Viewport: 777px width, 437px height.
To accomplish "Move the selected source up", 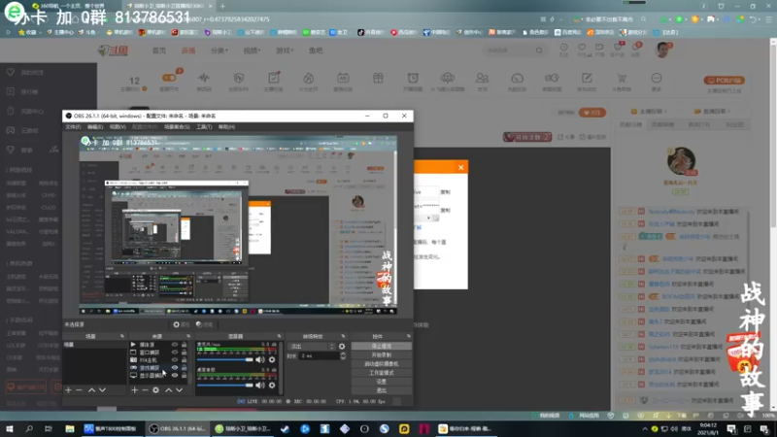I will tap(168, 390).
